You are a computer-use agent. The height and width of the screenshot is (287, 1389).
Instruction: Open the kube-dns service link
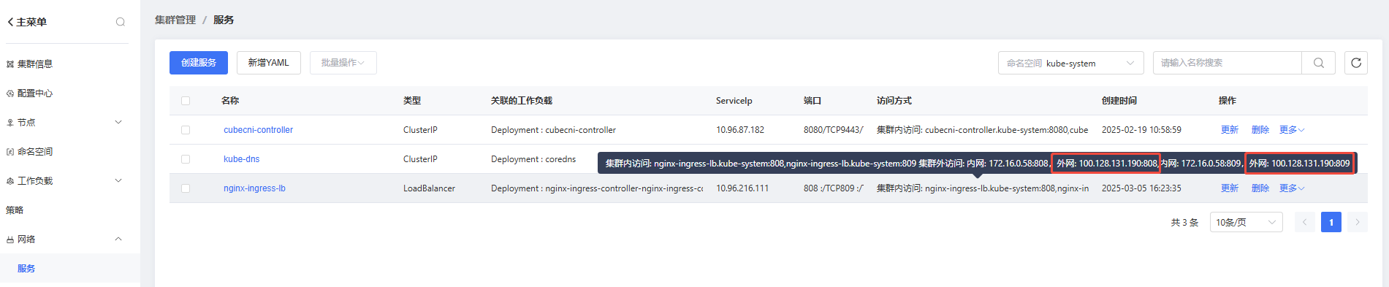point(241,159)
